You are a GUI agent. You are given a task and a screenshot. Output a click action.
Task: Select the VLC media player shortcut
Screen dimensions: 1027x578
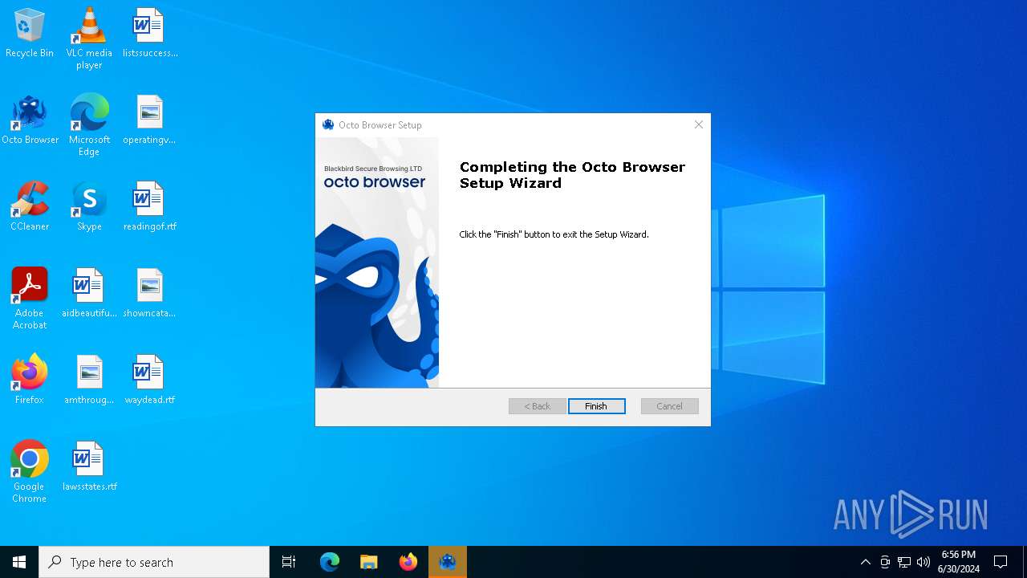coord(89,39)
